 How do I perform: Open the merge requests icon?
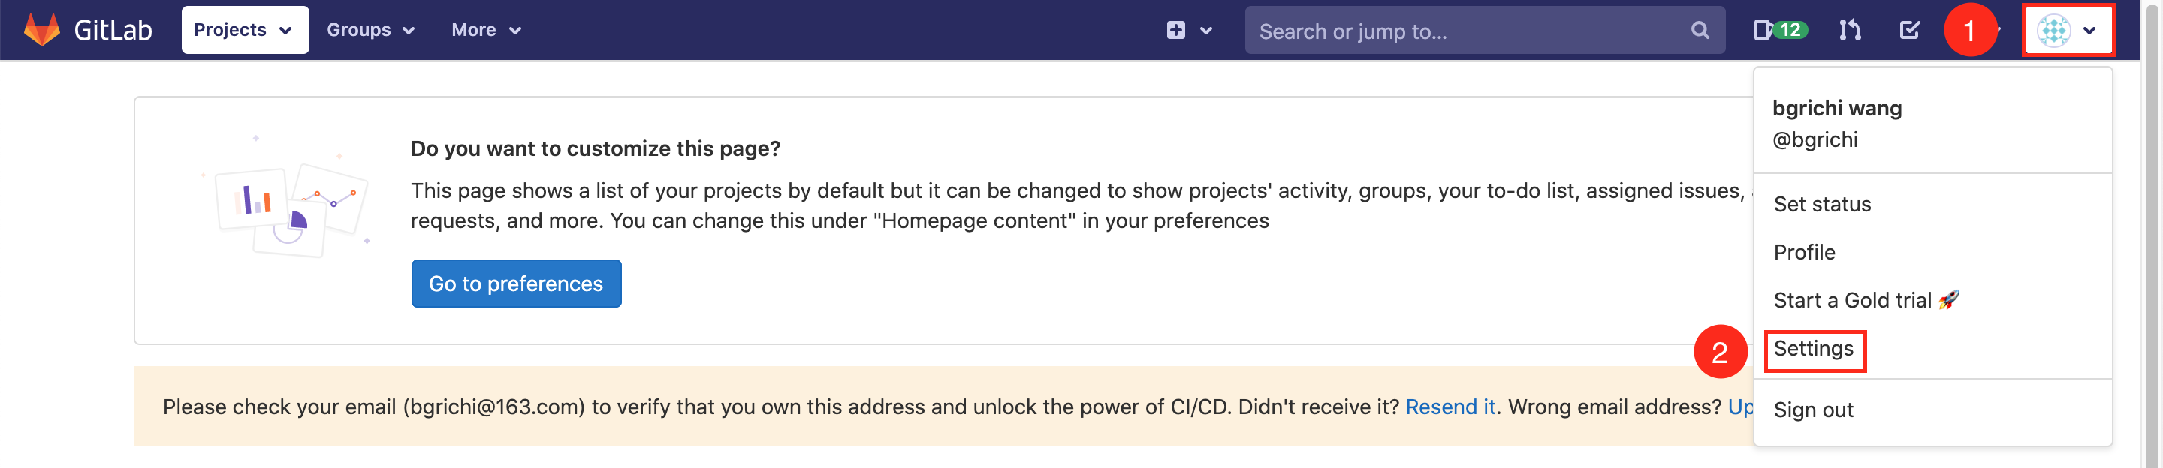coord(1849,30)
